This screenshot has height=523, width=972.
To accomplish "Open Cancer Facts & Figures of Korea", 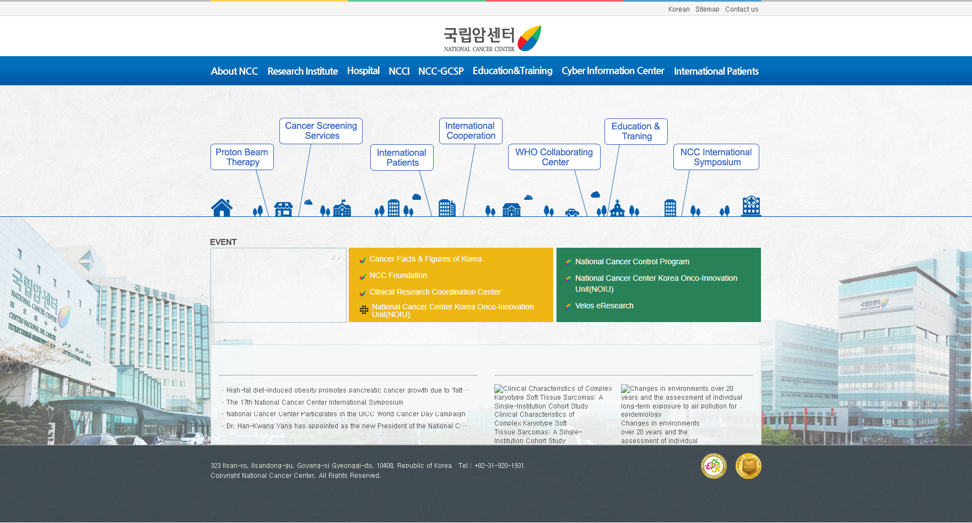I will (425, 259).
